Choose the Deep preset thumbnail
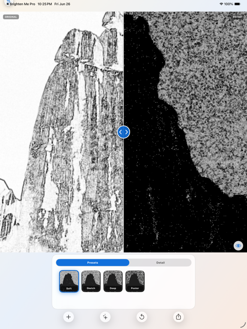The image size is (247, 329). coord(113,281)
